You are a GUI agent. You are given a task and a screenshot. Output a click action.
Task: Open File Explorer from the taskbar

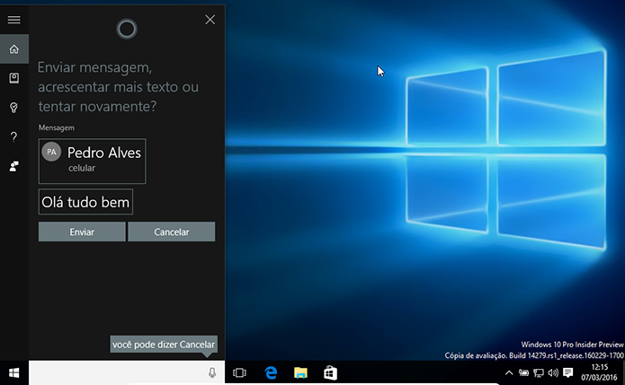(300, 372)
